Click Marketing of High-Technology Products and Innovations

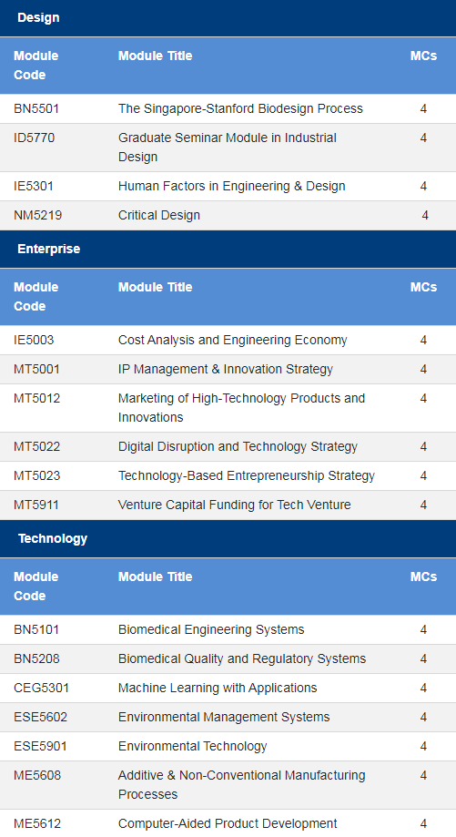coord(241,408)
